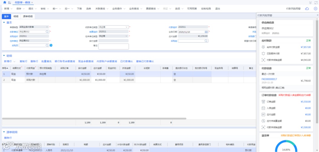Viewport: 319px width, 152px height.
Task: Click 下推 in the toolbar
Action: coord(79,9)
